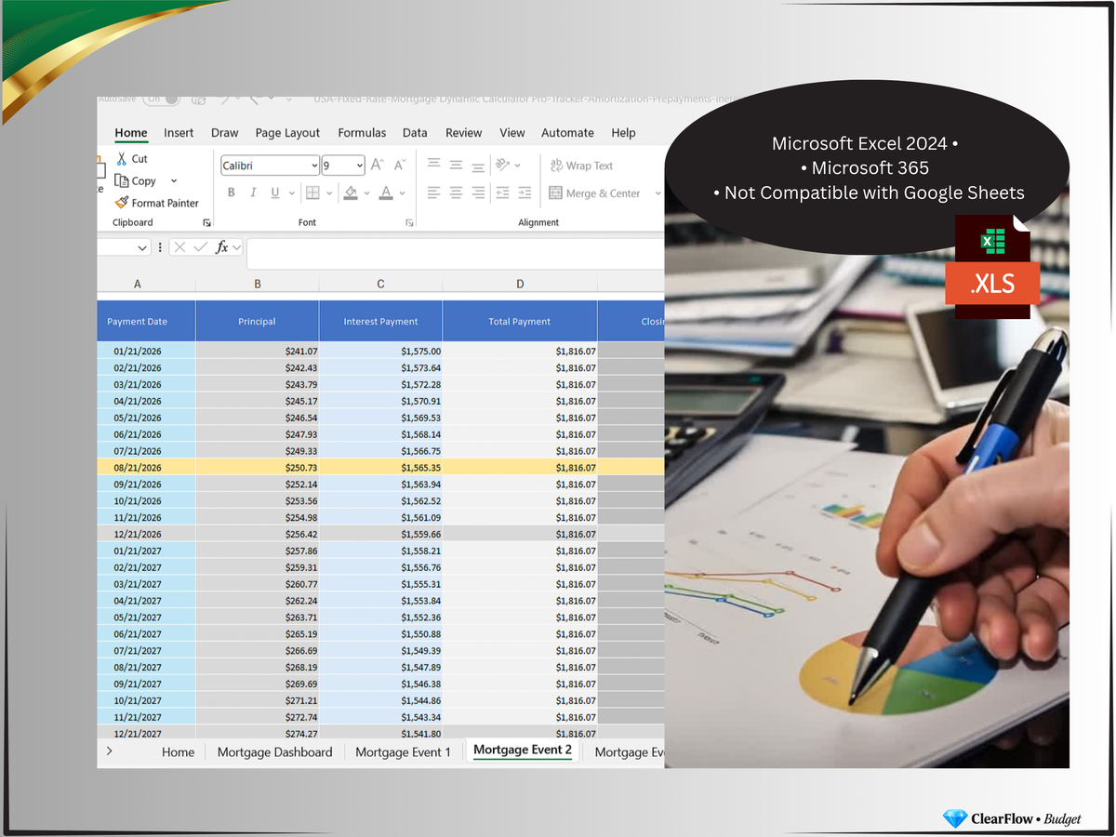
Task: Open the Home ribbon tab
Action: pos(131,133)
